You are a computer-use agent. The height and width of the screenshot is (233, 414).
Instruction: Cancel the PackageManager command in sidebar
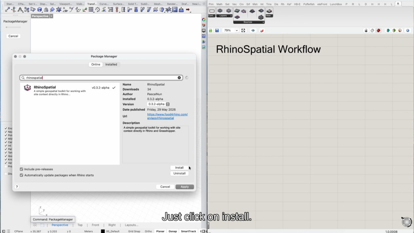[13, 36]
